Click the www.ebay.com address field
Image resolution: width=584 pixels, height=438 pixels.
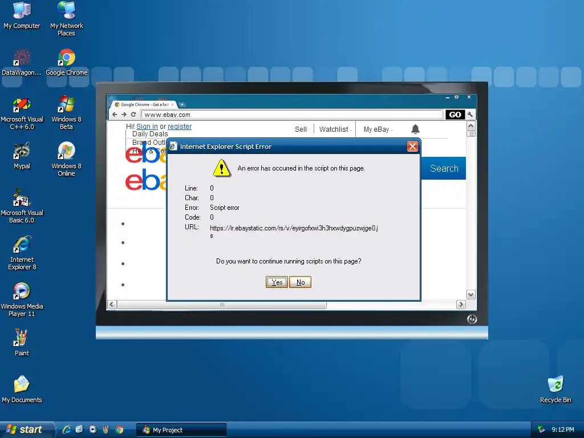pos(291,114)
